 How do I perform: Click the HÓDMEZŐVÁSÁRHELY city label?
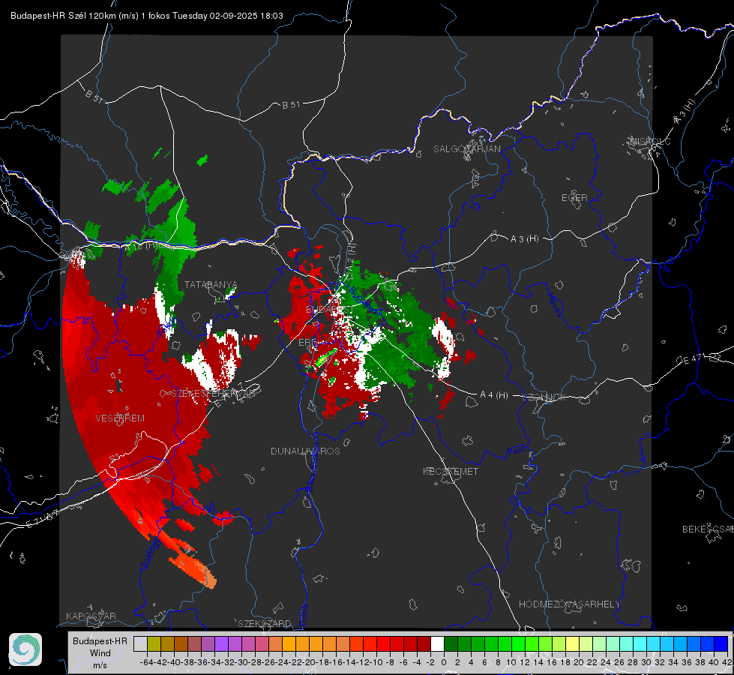pos(569,604)
